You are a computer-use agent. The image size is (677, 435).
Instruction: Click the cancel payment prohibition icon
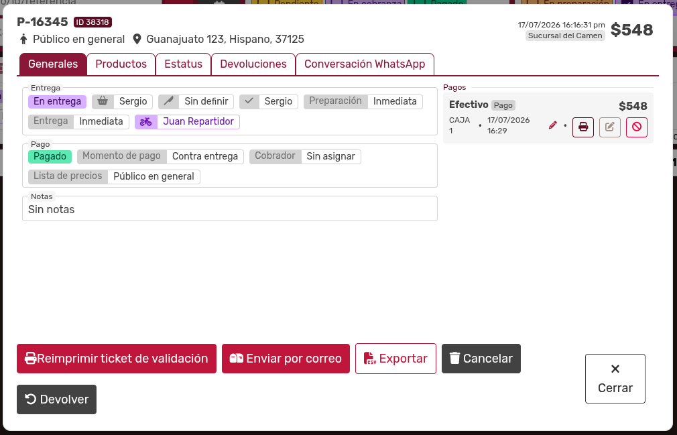636,127
